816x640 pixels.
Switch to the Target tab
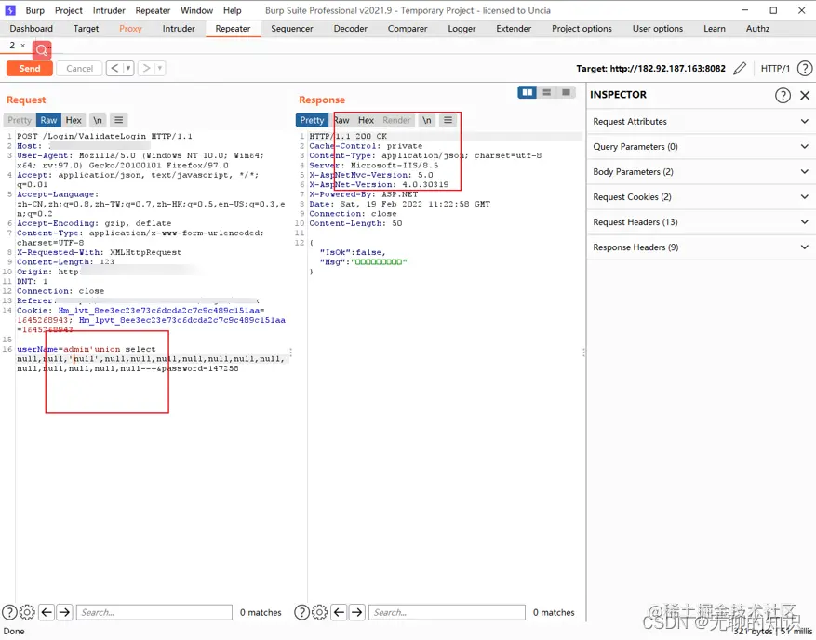[x=86, y=29]
